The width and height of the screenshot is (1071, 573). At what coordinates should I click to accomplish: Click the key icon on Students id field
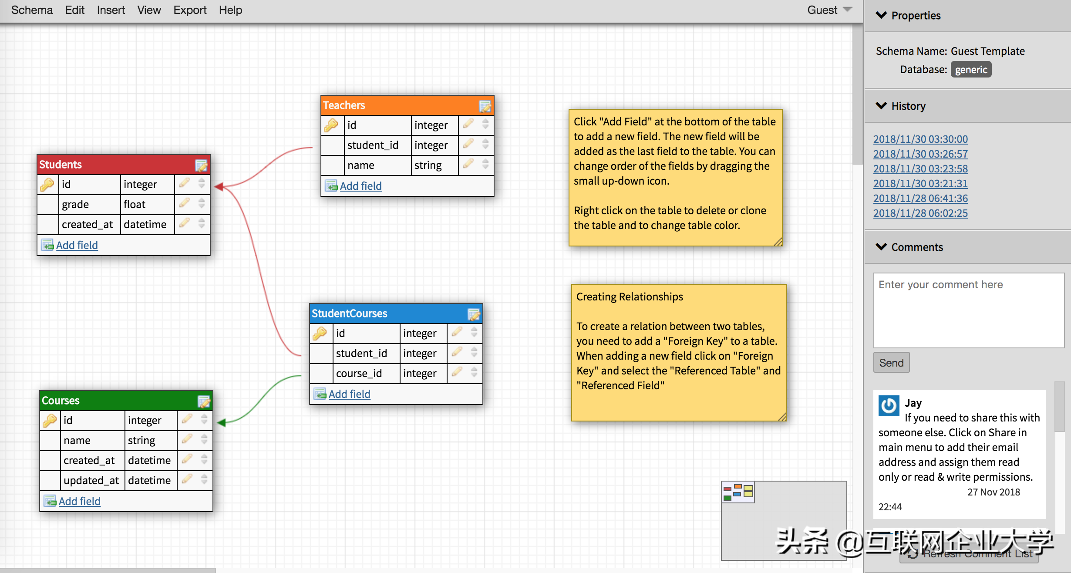click(x=47, y=185)
